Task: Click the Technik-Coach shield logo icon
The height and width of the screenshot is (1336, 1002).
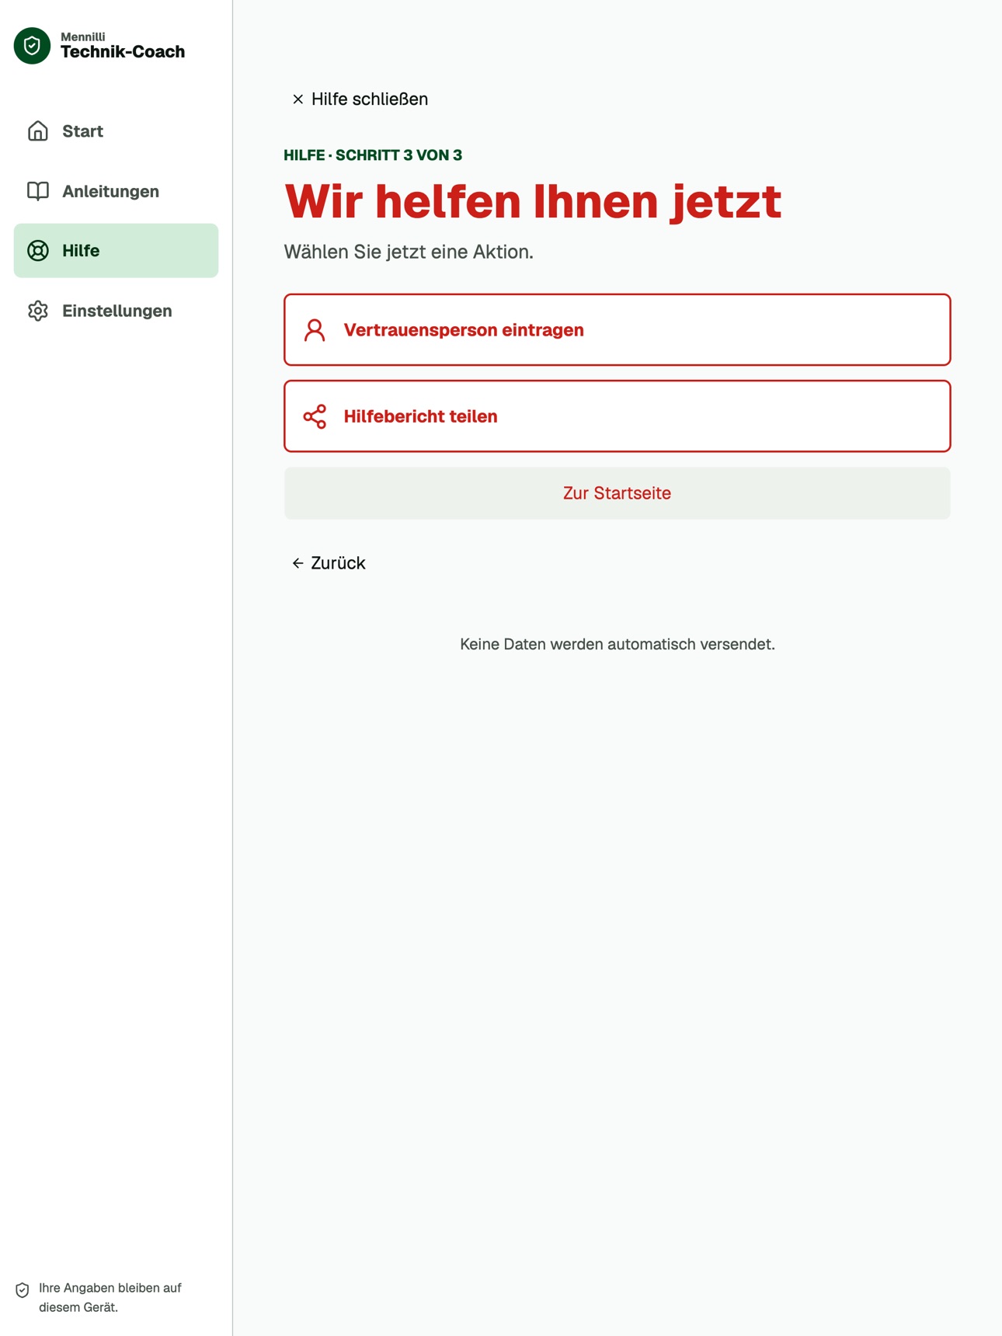Action: click(x=32, y=46)
